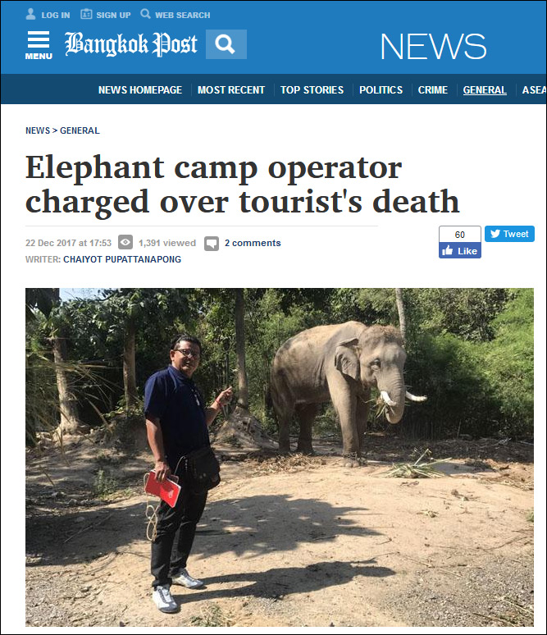Click the SIGN UP card icon
This screenshot has width=547, height=635.
coord(86,14)
